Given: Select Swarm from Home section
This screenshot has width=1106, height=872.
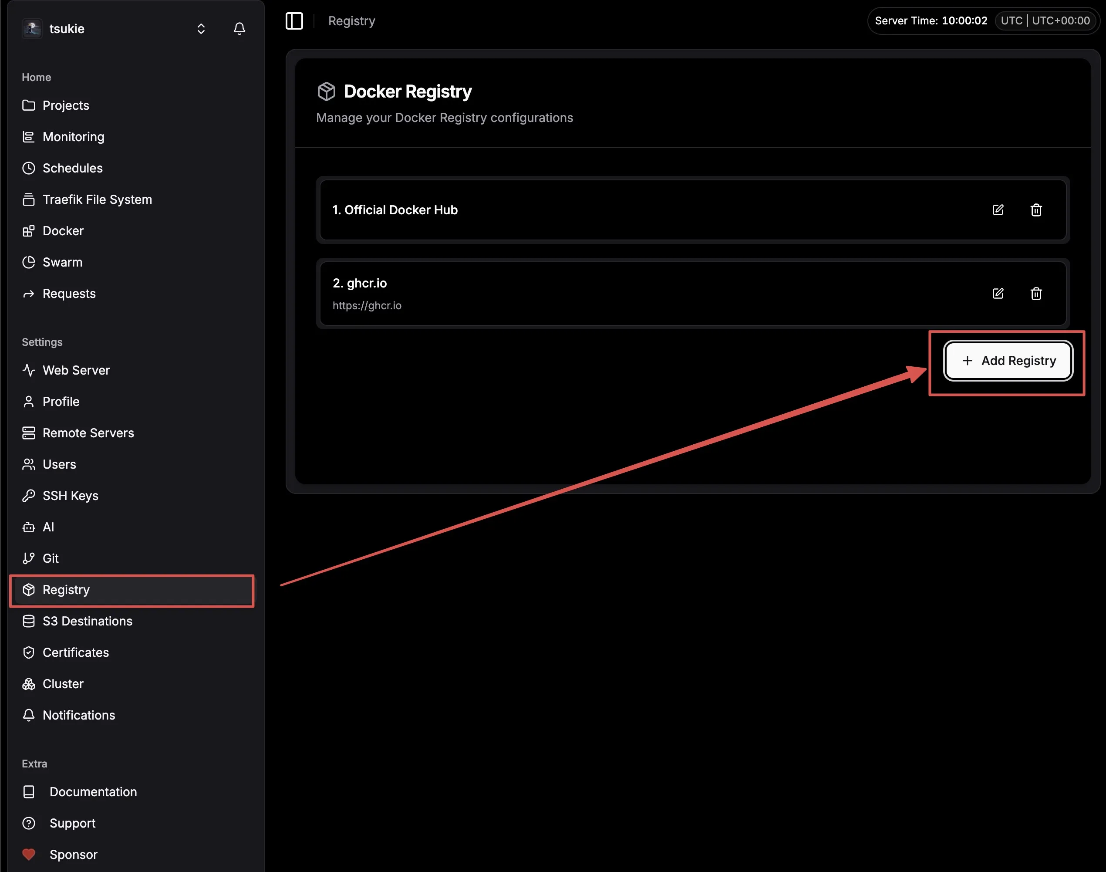Looking at the screenshot, I should [x=62, y=262].
